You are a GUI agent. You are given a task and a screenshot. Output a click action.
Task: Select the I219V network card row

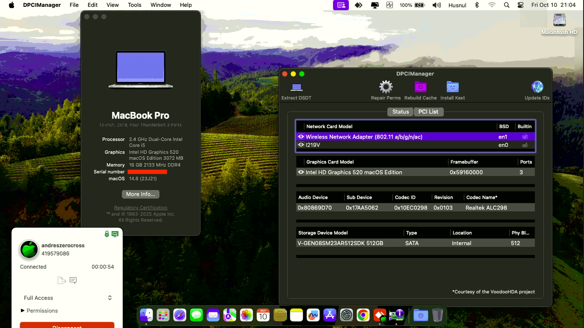point(416,145)
